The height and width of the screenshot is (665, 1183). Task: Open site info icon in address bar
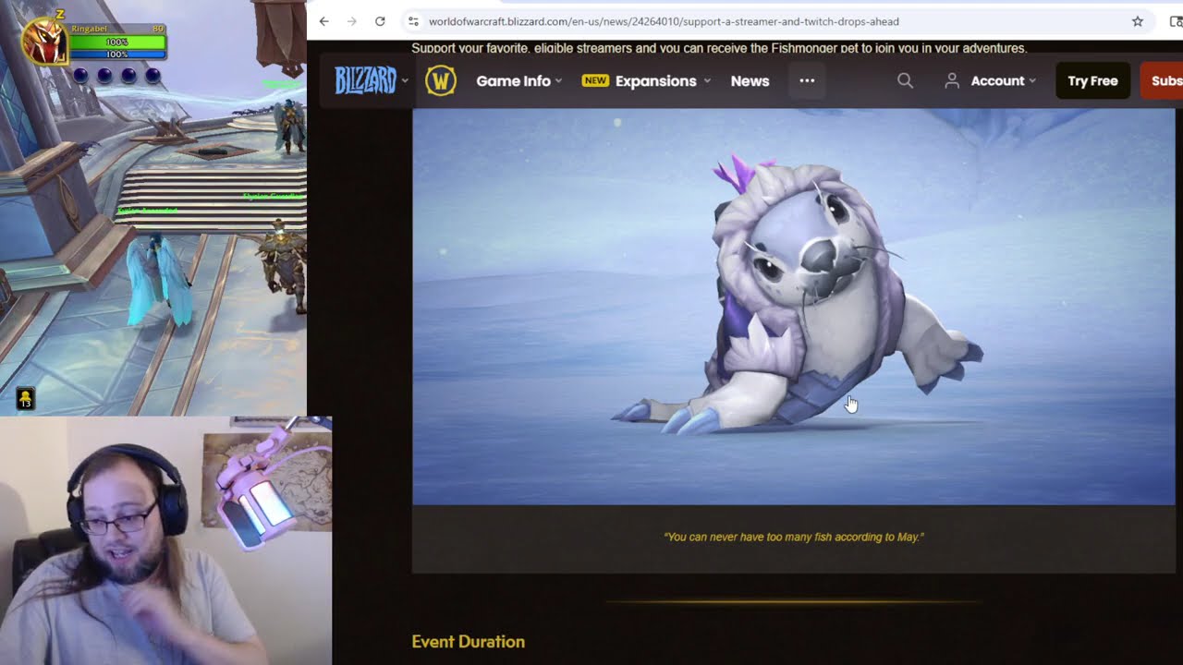pyautogui.click(x=413, y=21)
